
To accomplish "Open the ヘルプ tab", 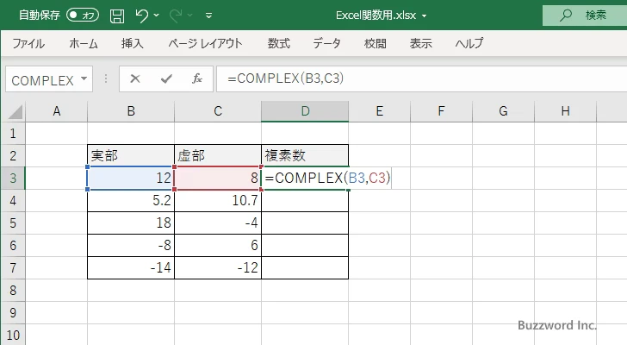I will pyautogui.click(x=469, y=43).
